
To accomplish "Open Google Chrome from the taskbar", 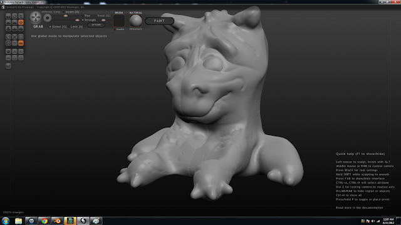I will click(44, 221).
